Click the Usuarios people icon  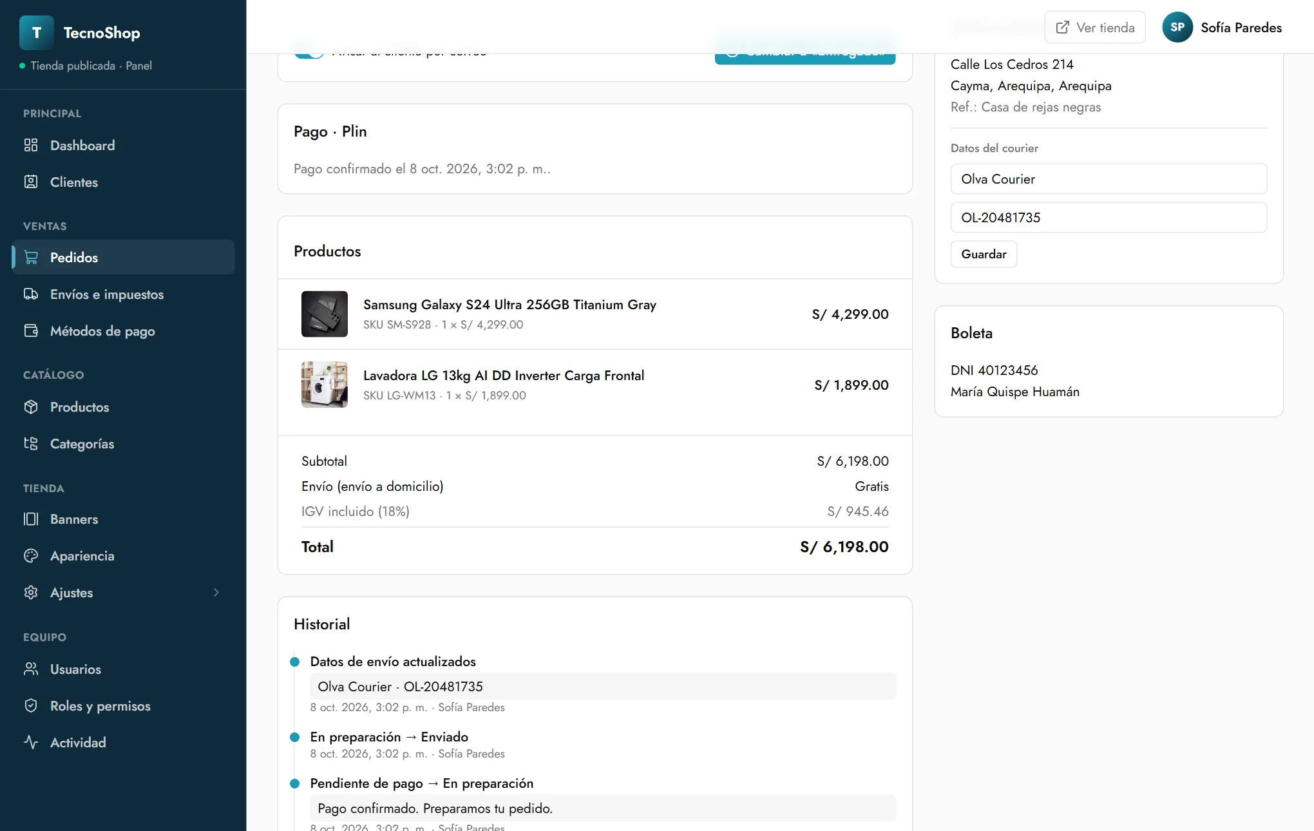pyautogui.click(x=31, y=669)
